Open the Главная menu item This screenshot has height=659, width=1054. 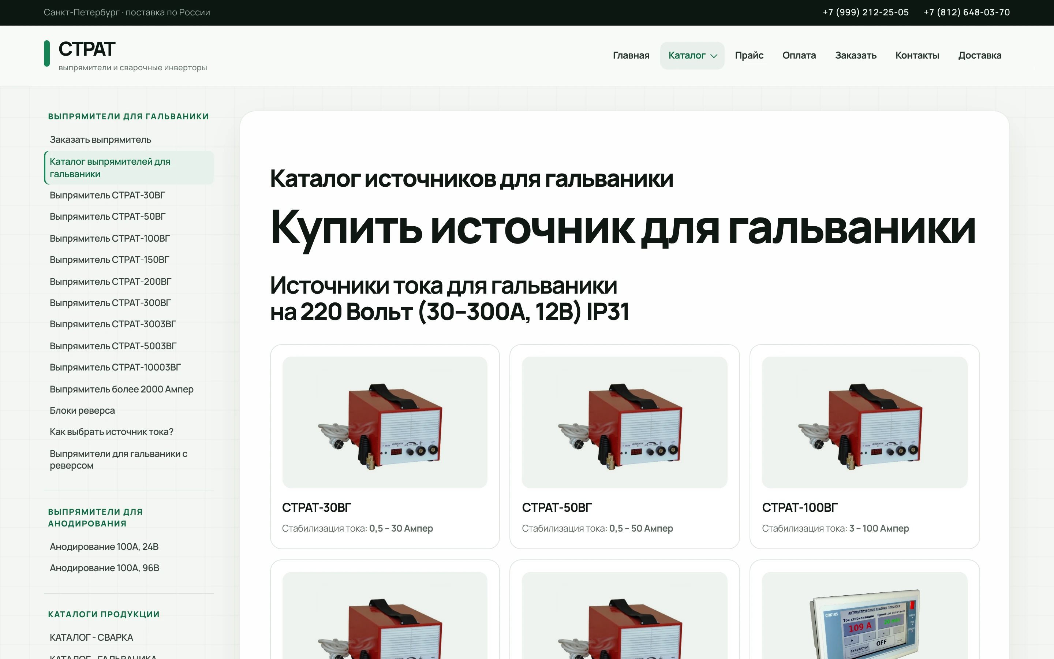[x=631, y=55]
